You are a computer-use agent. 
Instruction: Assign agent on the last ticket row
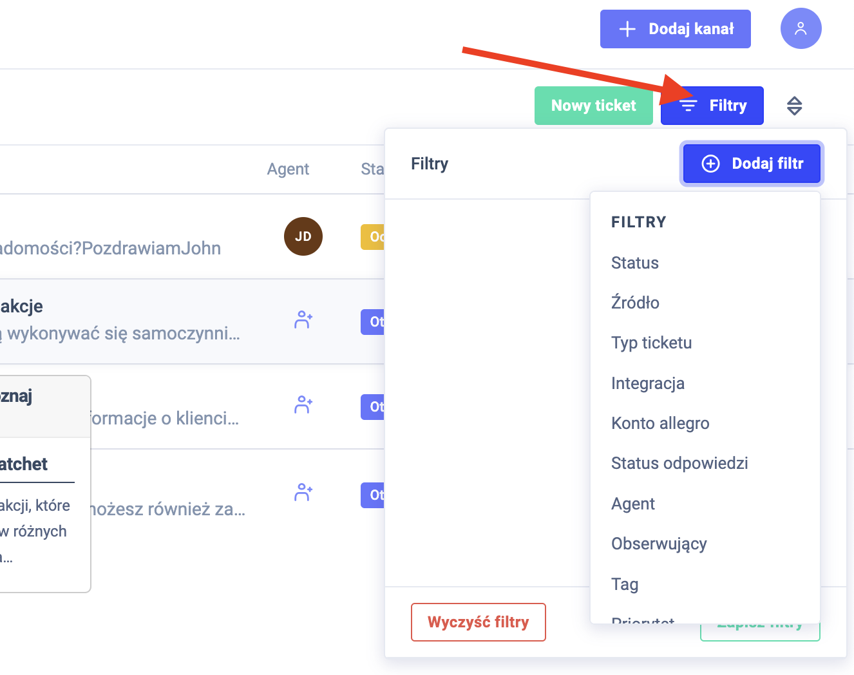point(303,493)
